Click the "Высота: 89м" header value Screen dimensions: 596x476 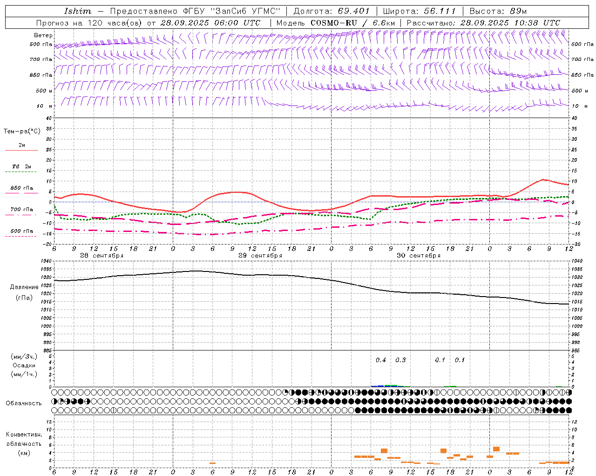(x=498, y=11)
